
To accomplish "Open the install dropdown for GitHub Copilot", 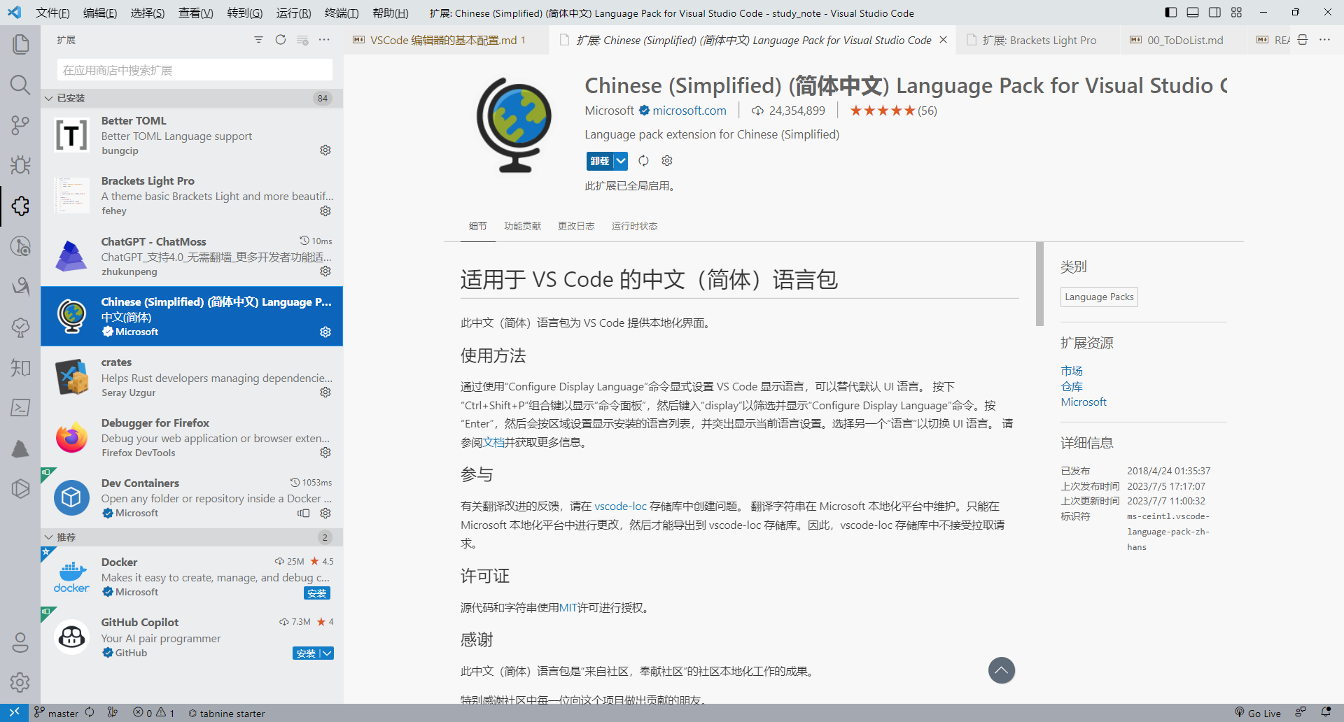I will (327, 653).
